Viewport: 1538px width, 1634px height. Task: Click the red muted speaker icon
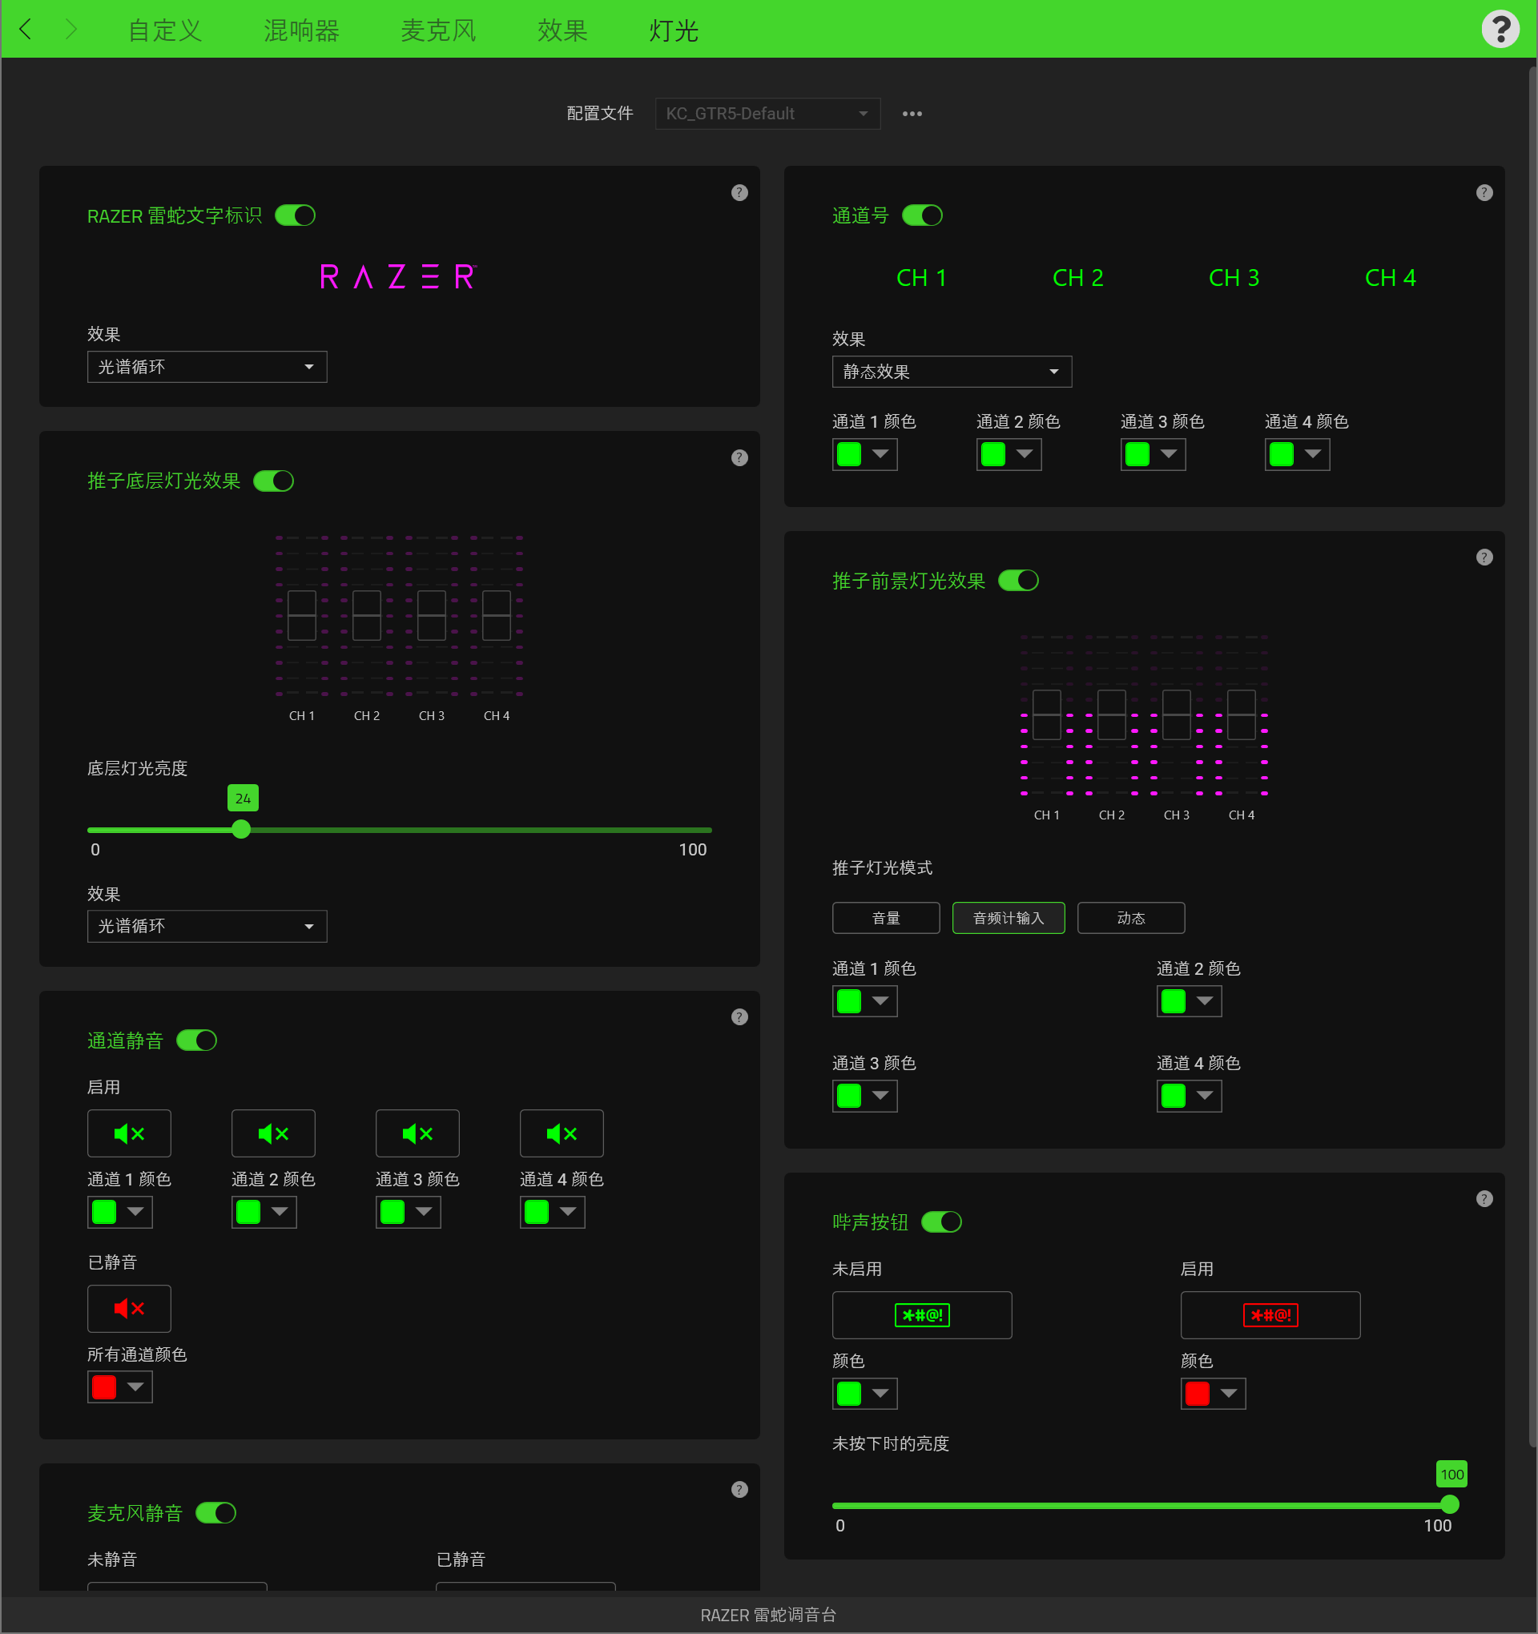[129, 1308]
